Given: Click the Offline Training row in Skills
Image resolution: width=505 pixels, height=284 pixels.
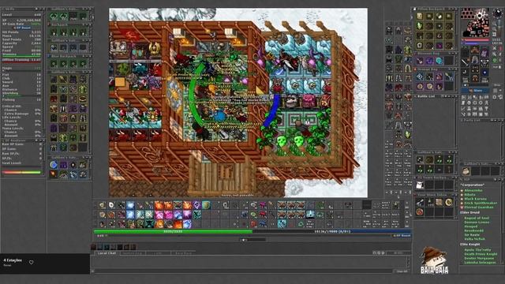Looking at the screenshot, I should [x=21, y=60].
